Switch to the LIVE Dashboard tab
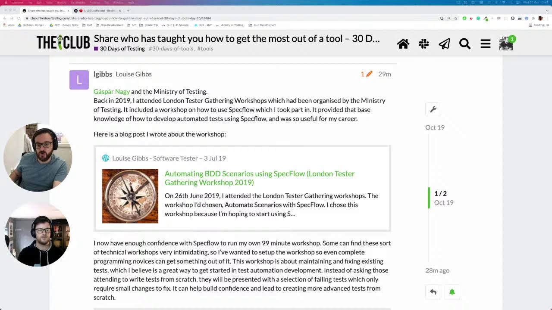This screenshot has height=310, width=552. coord(98,10)
